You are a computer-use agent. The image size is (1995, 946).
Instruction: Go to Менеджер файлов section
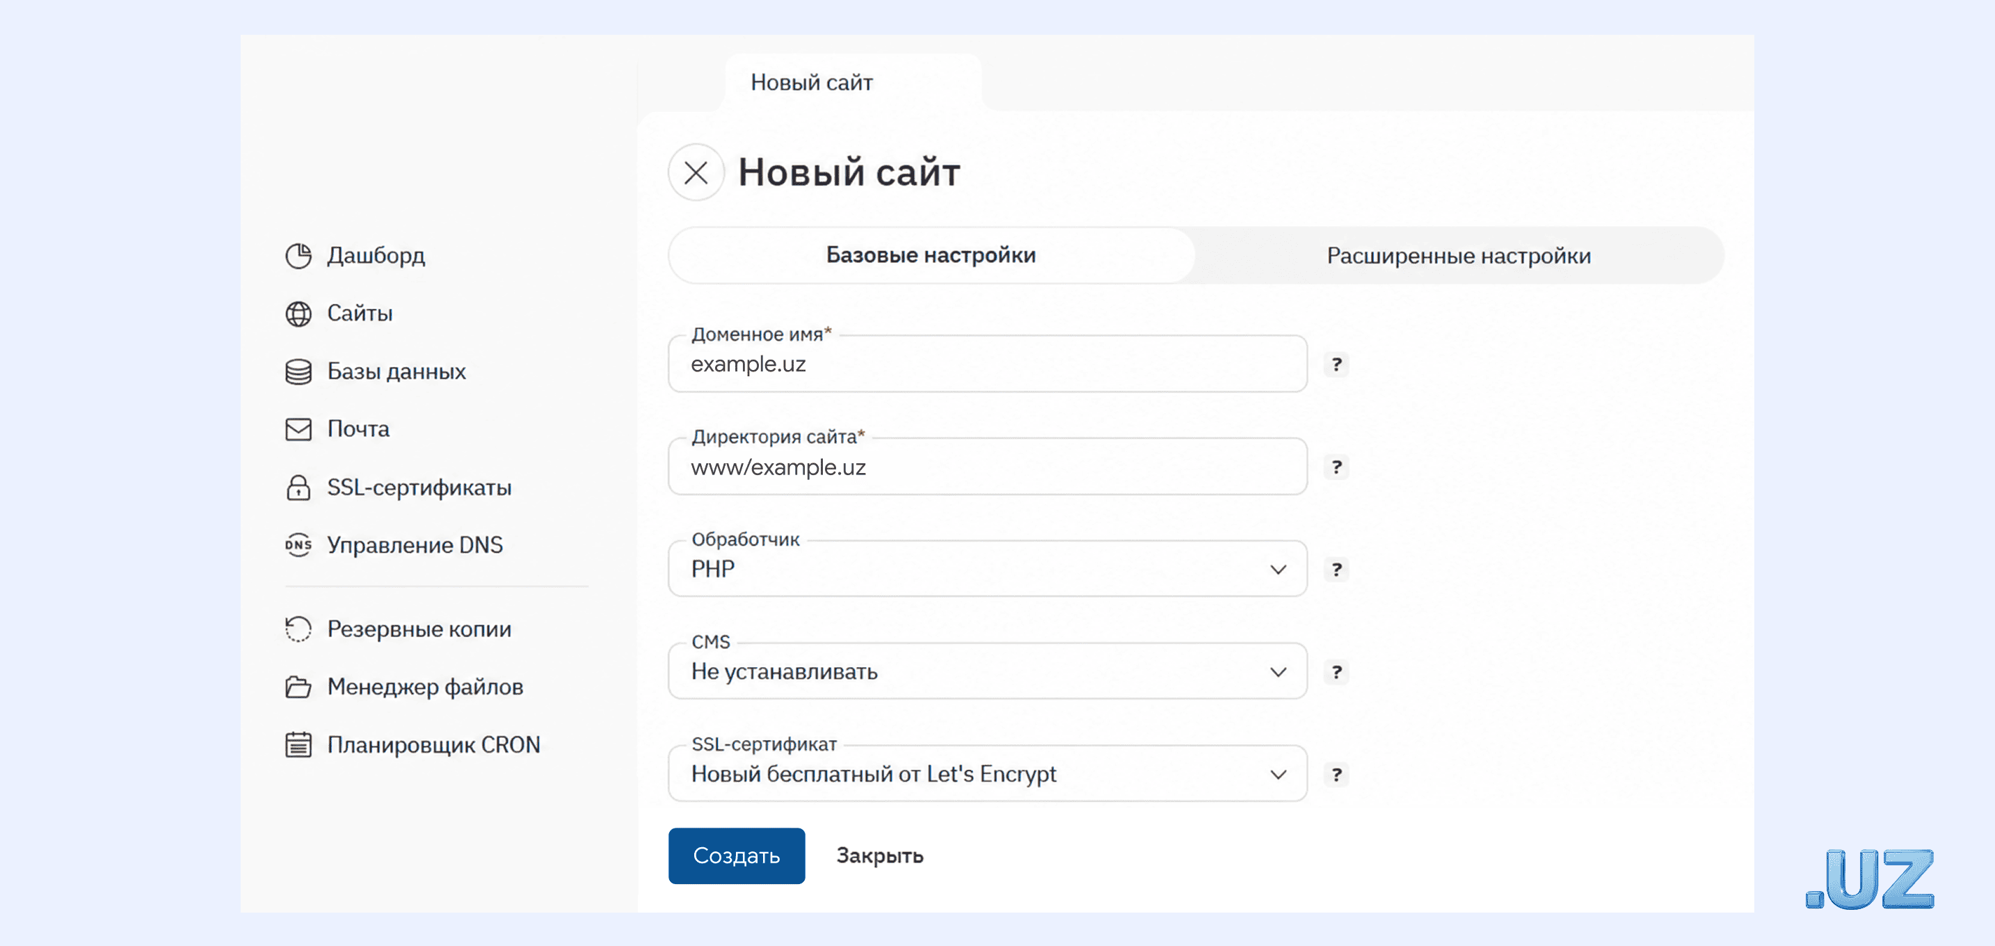425,687
